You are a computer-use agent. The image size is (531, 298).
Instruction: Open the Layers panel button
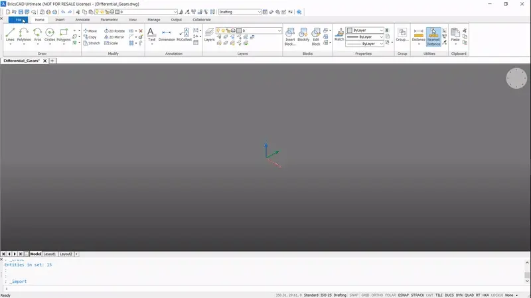[x=209, y=35]
